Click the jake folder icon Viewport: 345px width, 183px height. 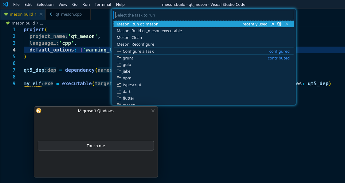point(119,71)
